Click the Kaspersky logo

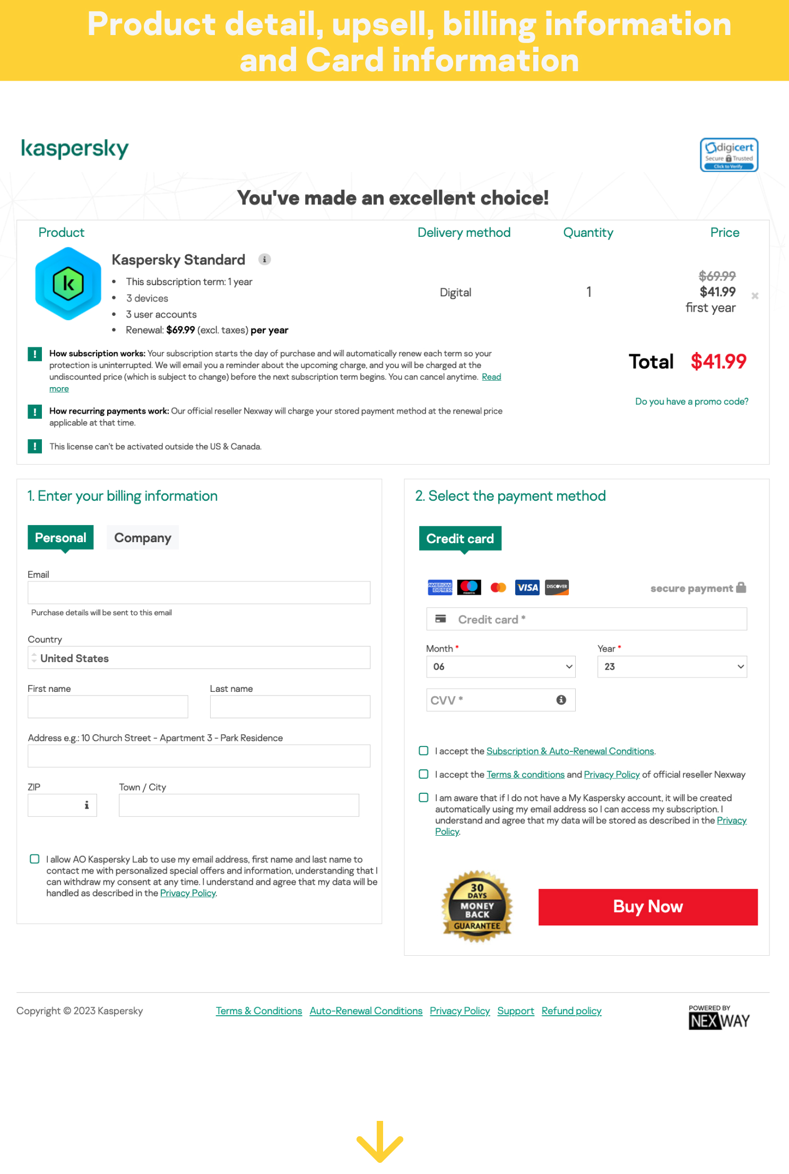coord(75,149)
